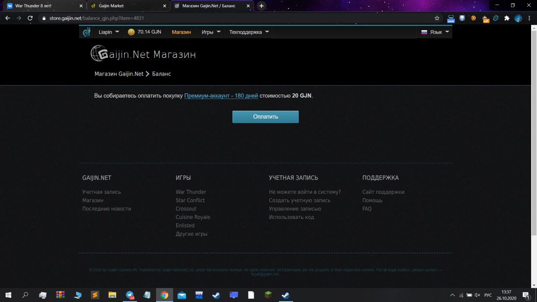Open Windows Start menu
This screenshot has width=537, height=302.
pos(8,295)
